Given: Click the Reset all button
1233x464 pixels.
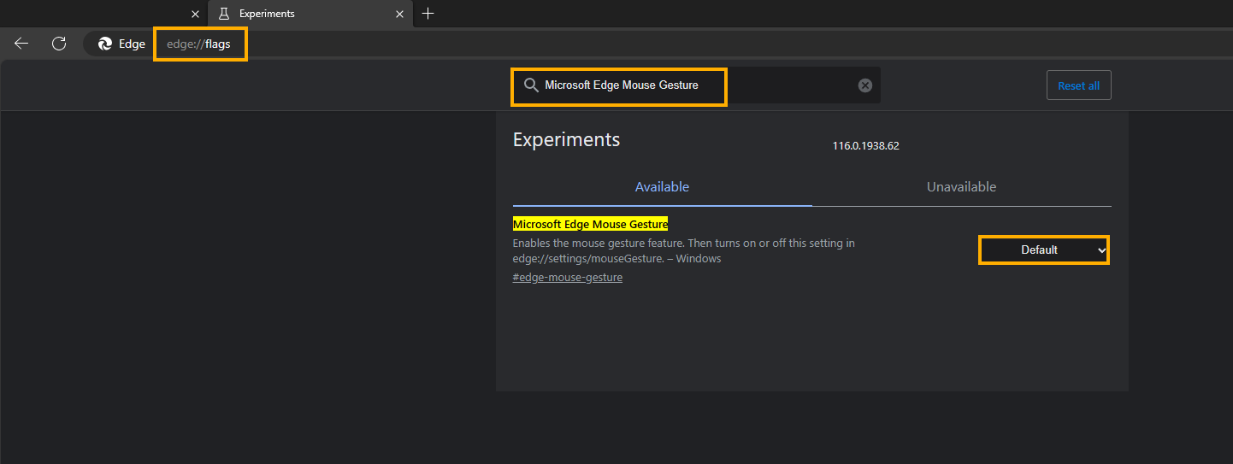Looking at the screenshot, I should [x=1078, y=85].
